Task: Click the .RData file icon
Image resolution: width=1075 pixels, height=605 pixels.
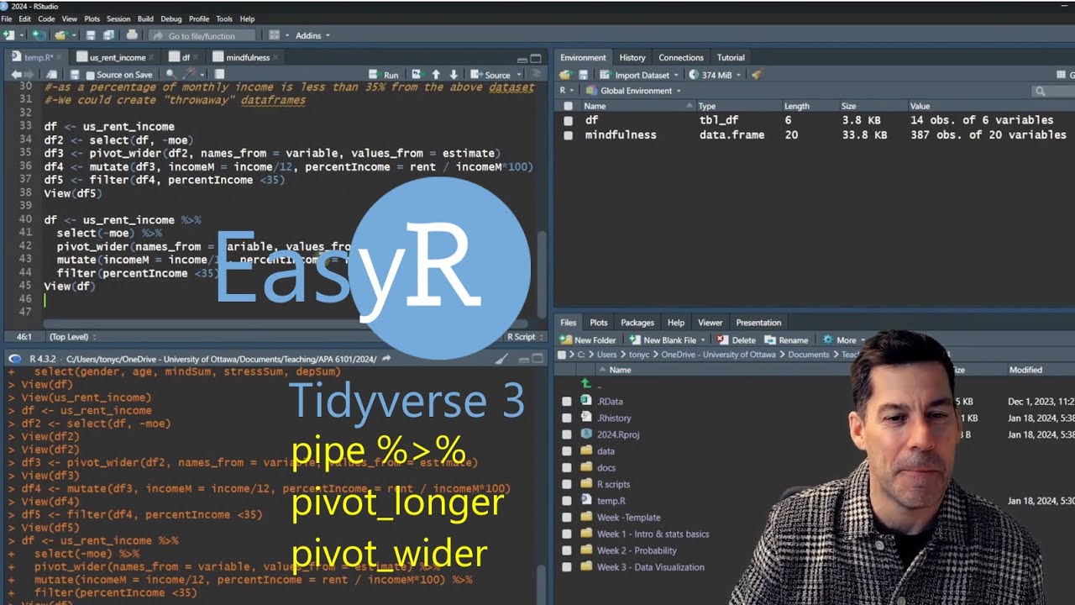Action: (586, 401)
